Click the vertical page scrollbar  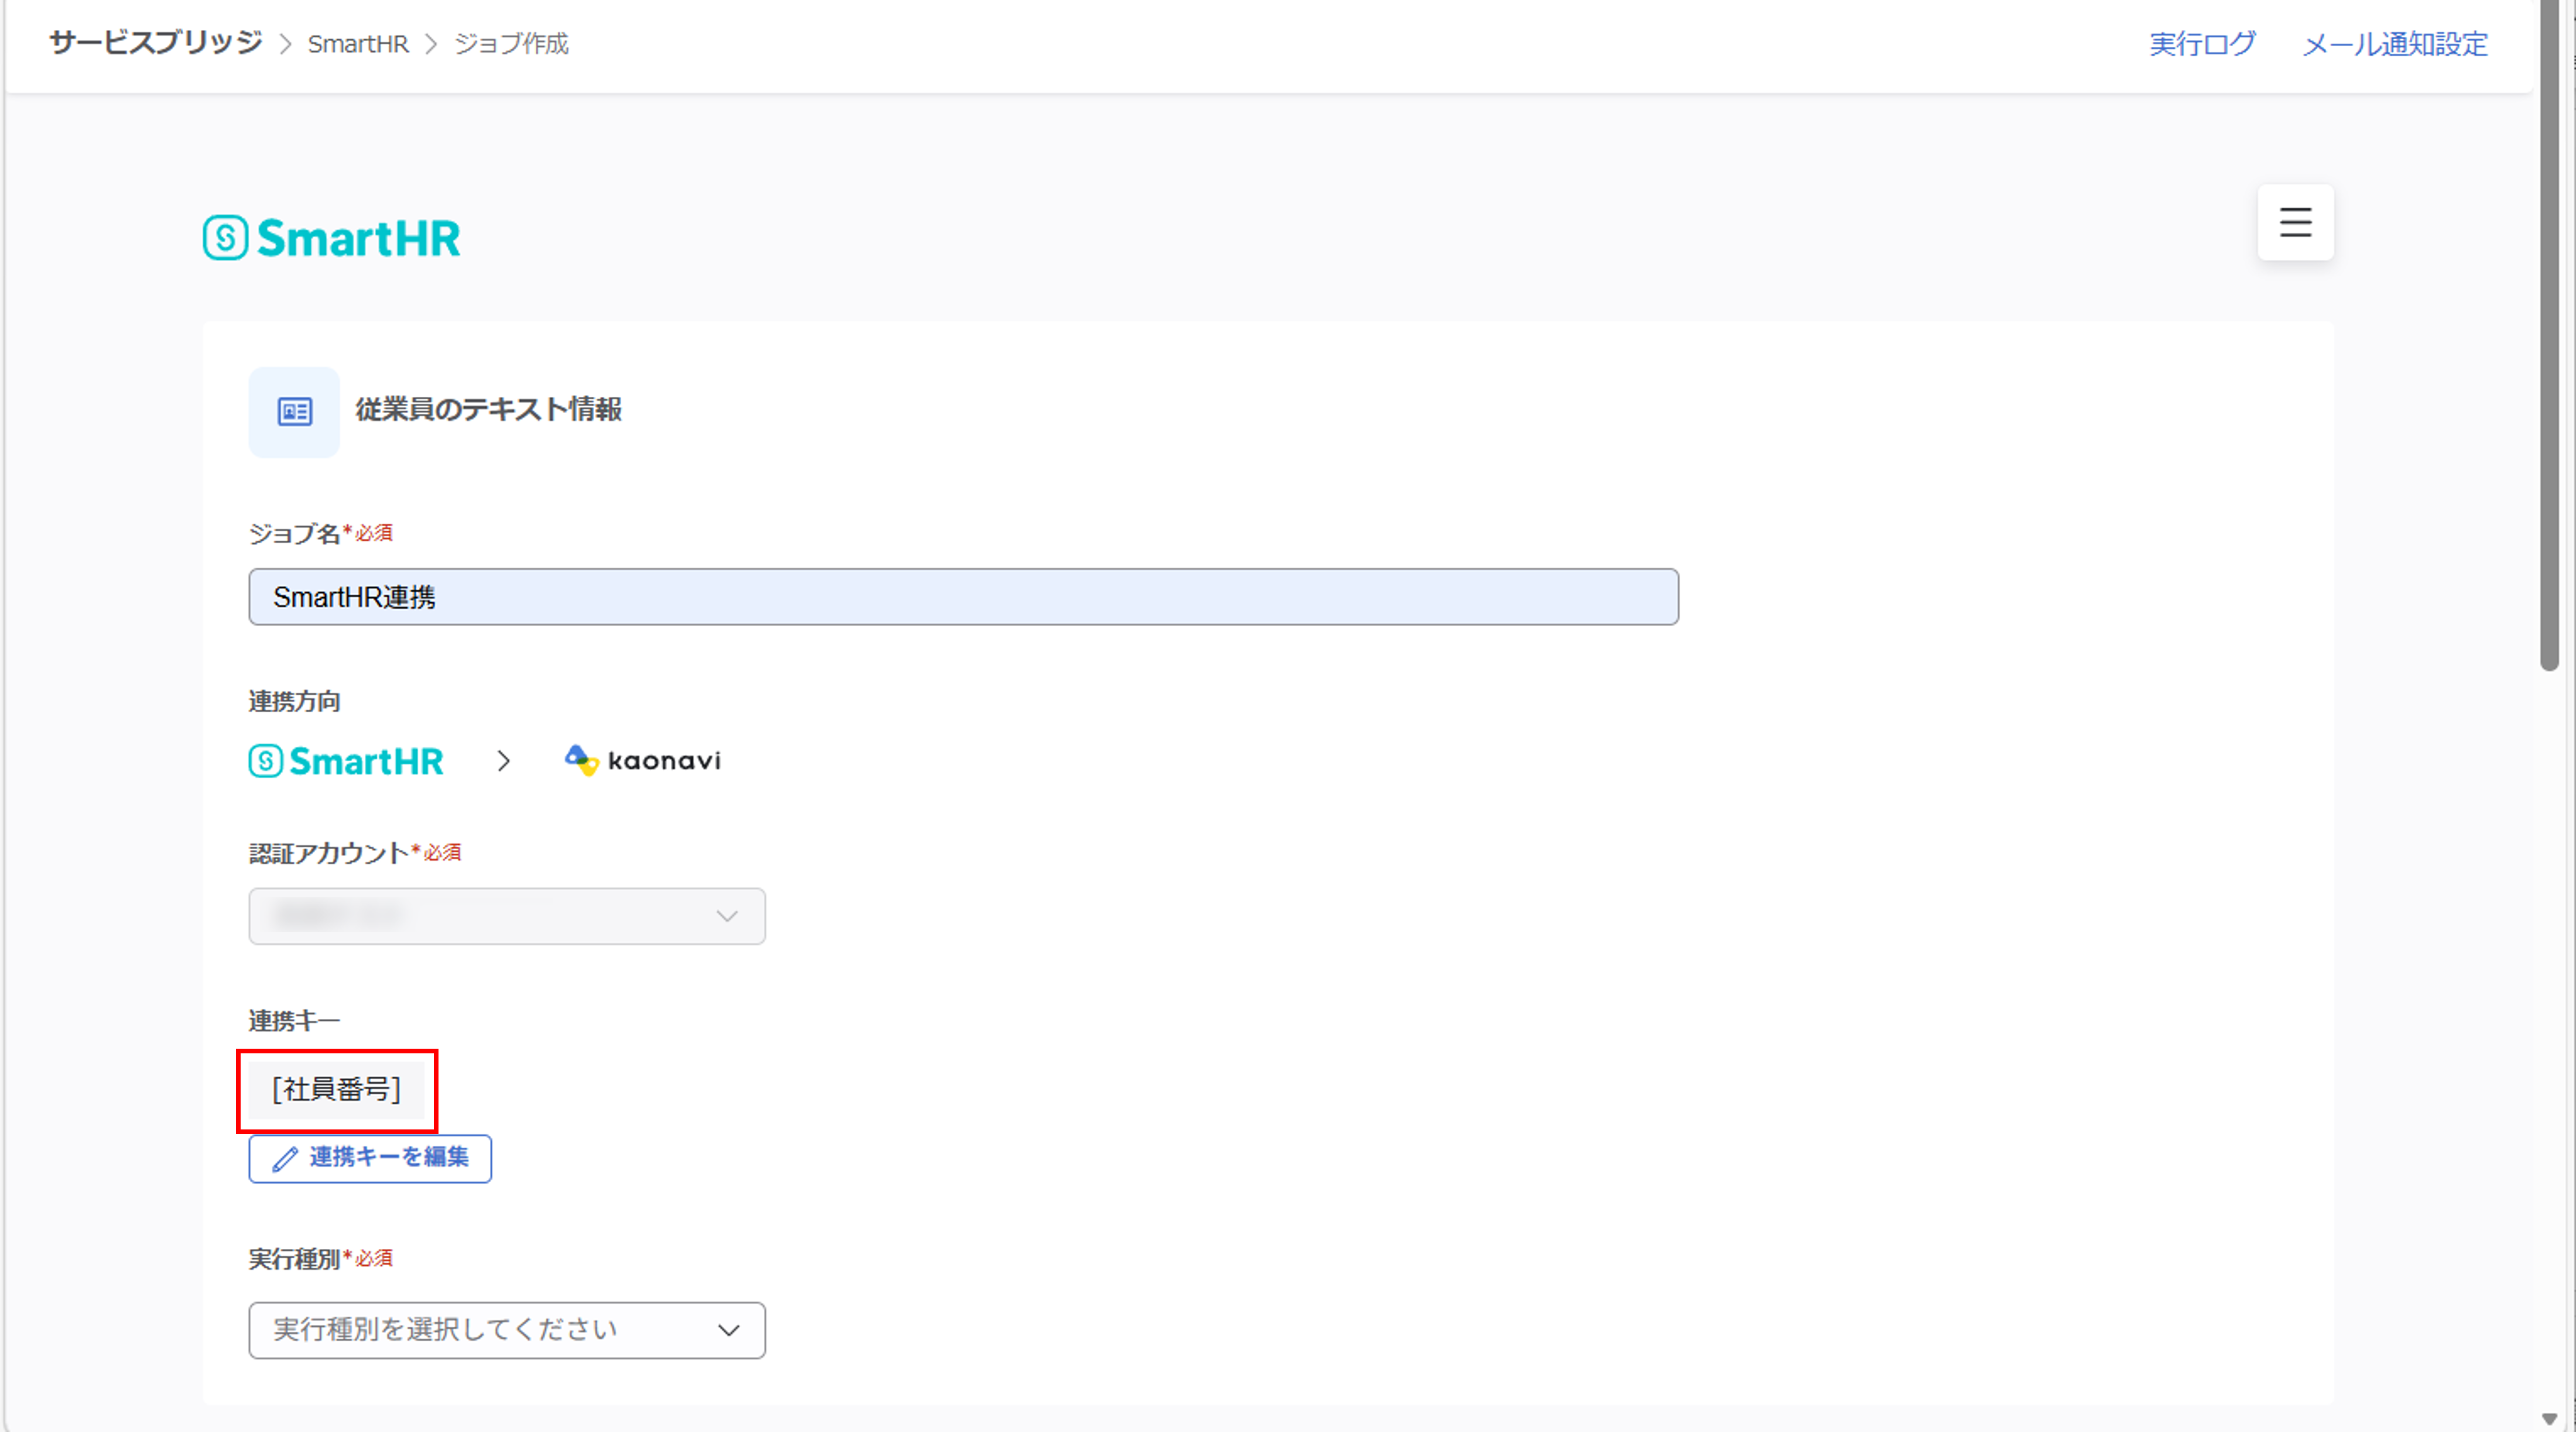2549,335
